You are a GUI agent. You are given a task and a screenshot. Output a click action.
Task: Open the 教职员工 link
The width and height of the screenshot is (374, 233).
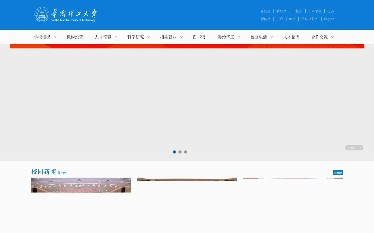[283, 11]
